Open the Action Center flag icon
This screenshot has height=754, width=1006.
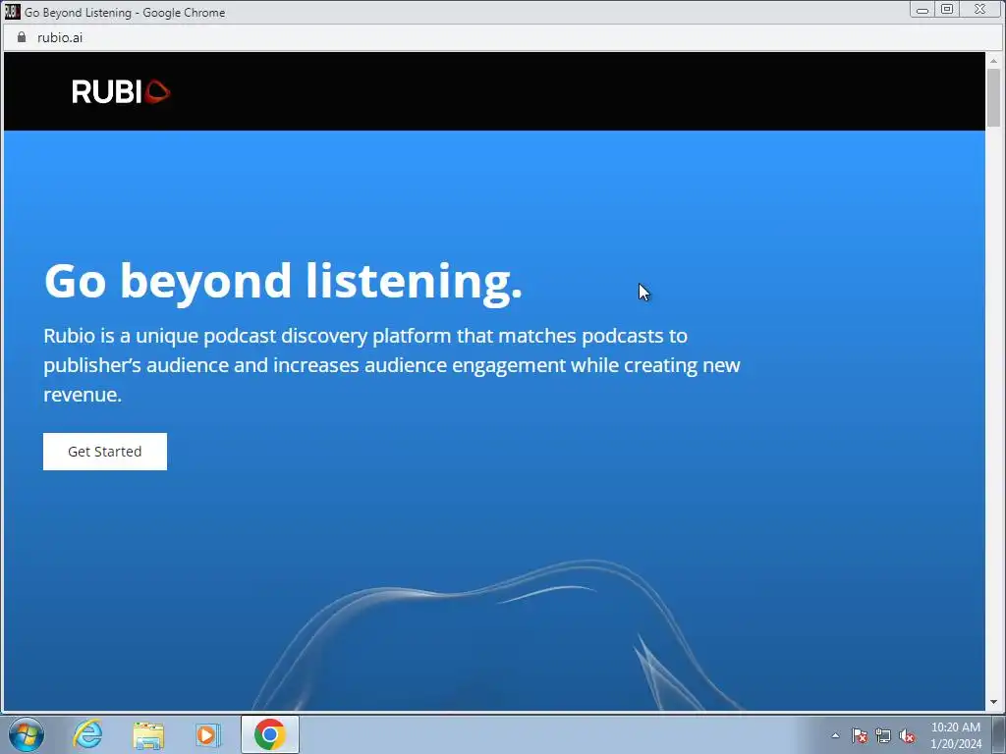(x=860, y=735)
